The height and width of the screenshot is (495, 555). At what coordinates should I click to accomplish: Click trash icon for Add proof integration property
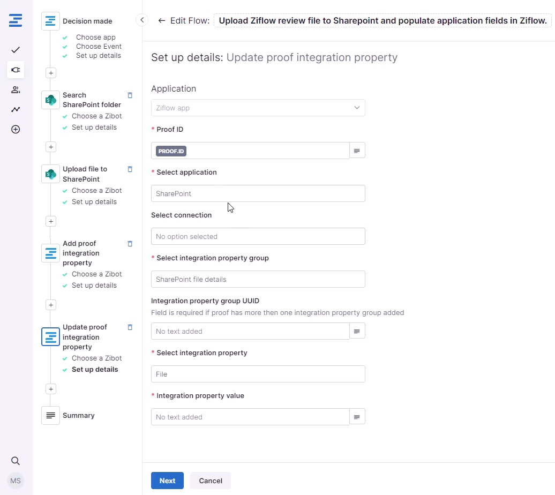pos(130,244)
